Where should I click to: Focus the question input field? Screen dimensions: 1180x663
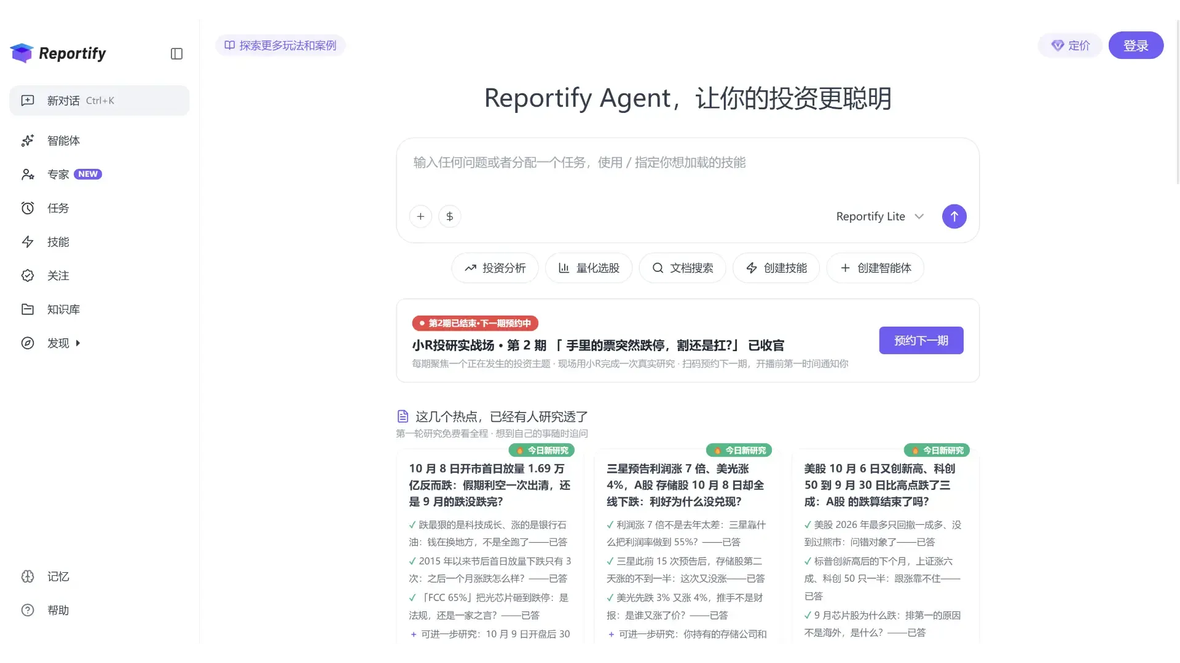(687, 163)
